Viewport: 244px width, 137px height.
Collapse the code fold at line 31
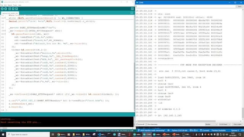[5, 18]
